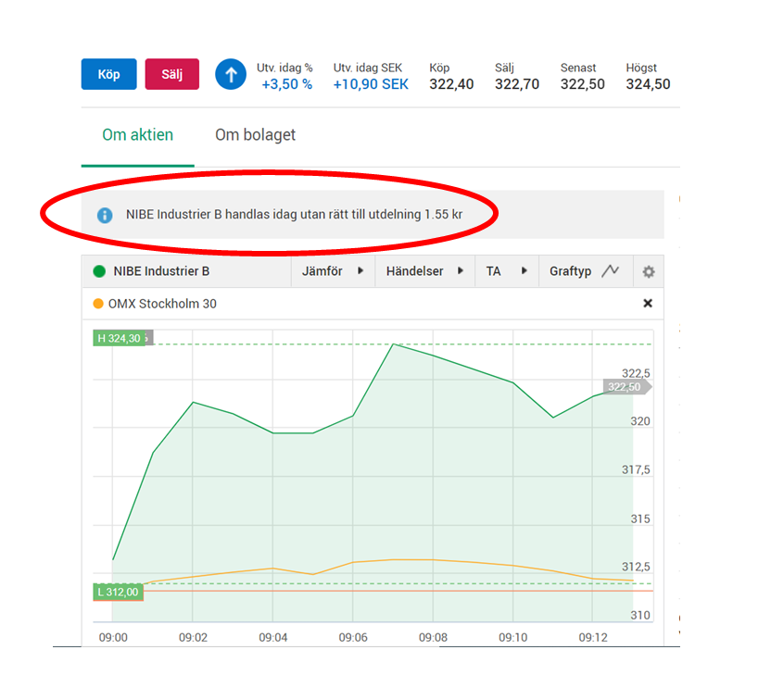The width and height of the screenshot is (771, 700).
Task: Open the Händelser dropdown menu
Action: 423,271
